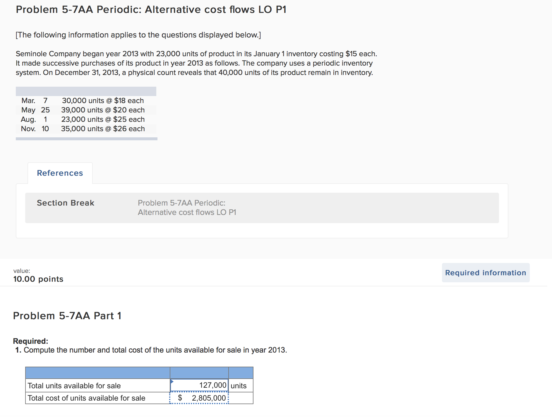
Task: Click the shaded footer band below Nov. 10 row
Action: click(x=86, y=138)
